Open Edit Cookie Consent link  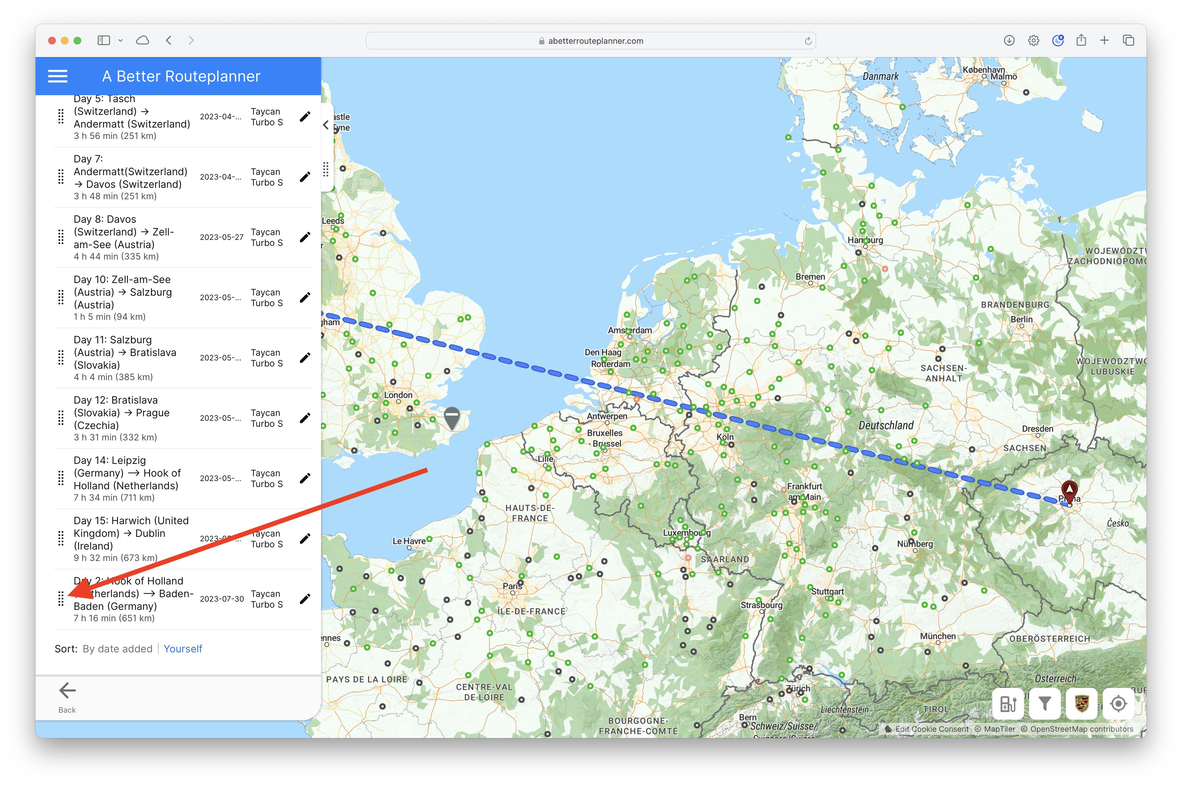(x=931, y=729)
